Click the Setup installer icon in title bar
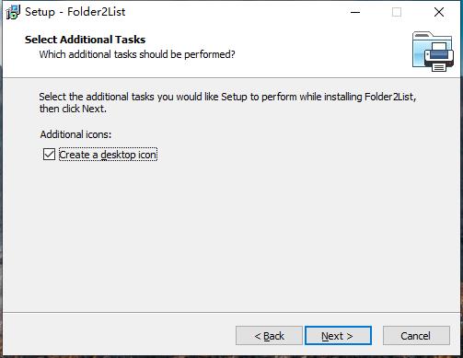This screenshot has width=463, height=358. 13,12
